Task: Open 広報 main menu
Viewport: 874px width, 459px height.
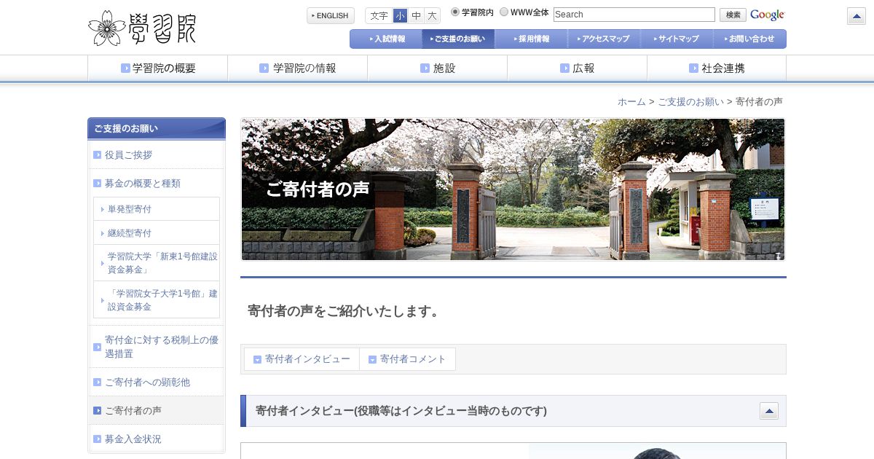Action: click(x=577, y=68)
